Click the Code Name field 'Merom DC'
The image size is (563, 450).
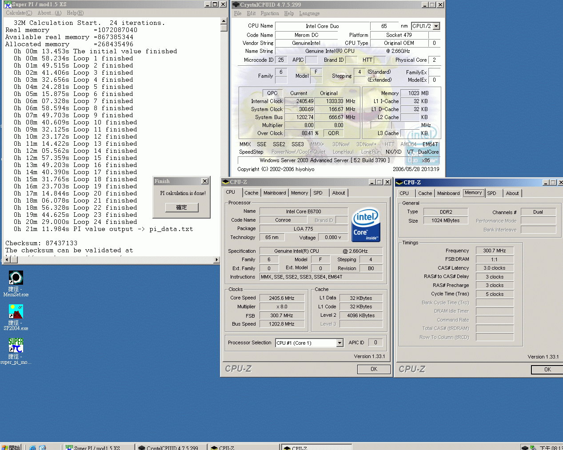306,35
